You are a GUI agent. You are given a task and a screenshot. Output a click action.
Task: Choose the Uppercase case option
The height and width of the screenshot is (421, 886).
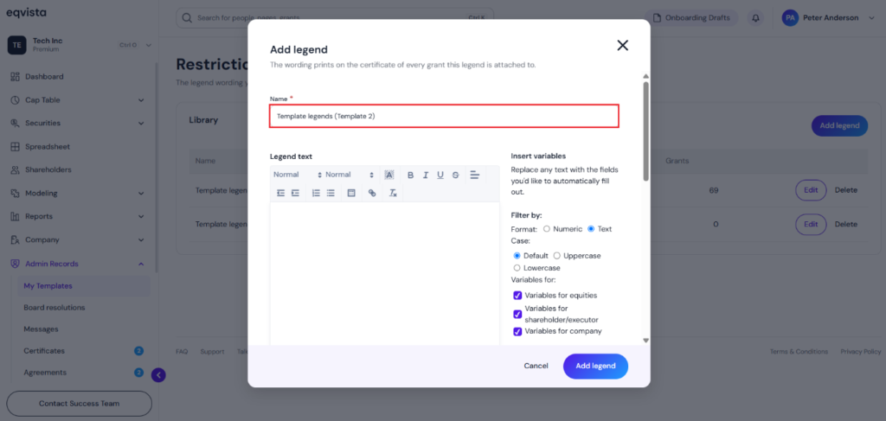tap(556, 256)
